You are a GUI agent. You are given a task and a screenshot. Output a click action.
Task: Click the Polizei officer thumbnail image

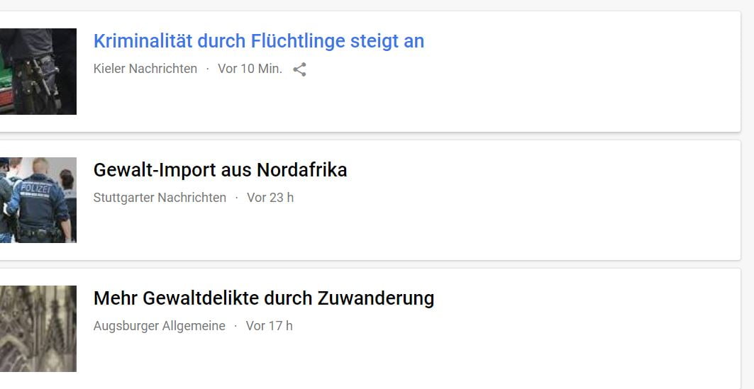click(x=38, y=200)
